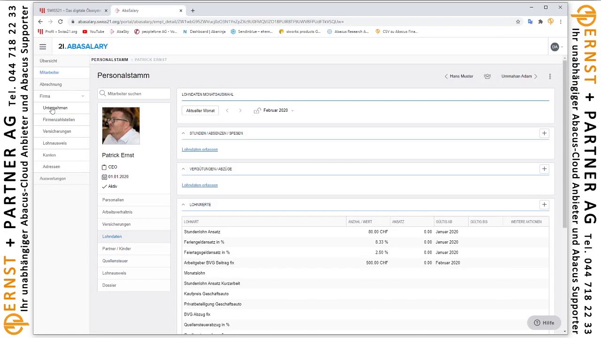Open the employee group icon in the header
Screen dimensions: 601x338
click(x=487, y=76)
